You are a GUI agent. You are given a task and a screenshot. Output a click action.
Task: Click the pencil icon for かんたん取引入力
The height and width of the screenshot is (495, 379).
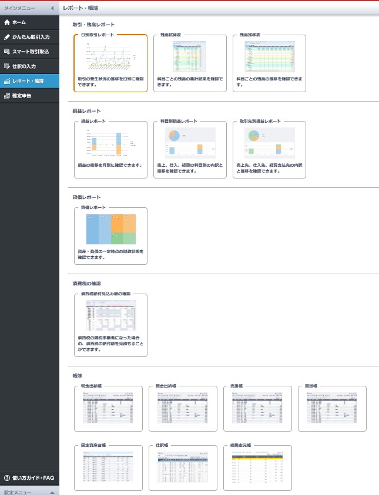tap(7, 37)
